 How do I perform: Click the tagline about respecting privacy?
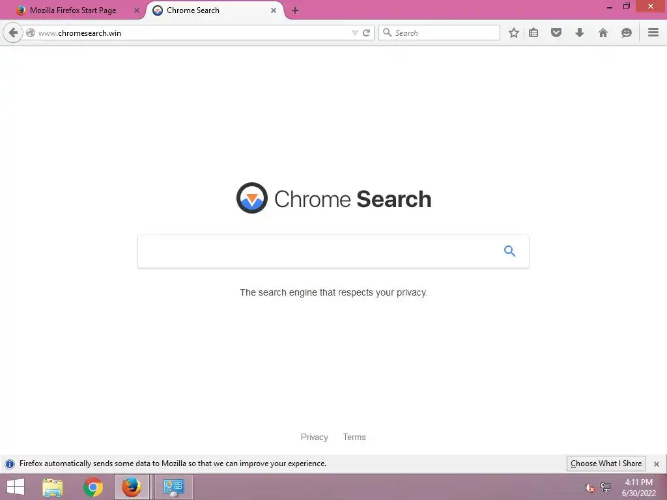pos(333,292)
